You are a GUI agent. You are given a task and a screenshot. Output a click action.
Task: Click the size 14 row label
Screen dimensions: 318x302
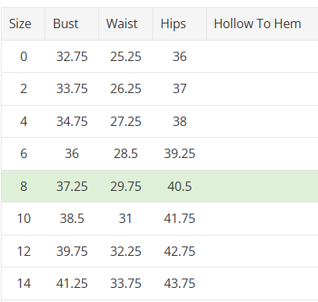(x=23, y=283)
